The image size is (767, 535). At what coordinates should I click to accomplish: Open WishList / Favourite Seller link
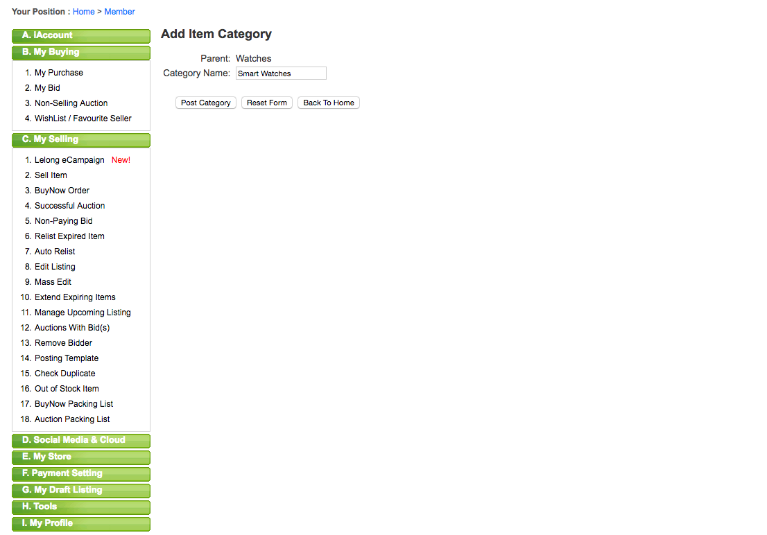83,119
